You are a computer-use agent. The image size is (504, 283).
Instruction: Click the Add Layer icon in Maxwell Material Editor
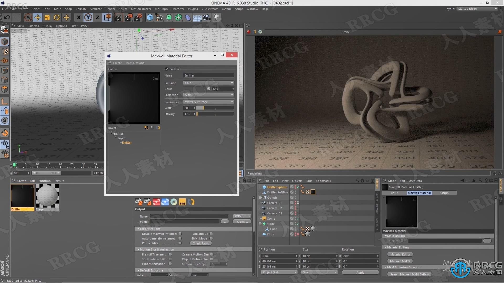tap(145, 128)
